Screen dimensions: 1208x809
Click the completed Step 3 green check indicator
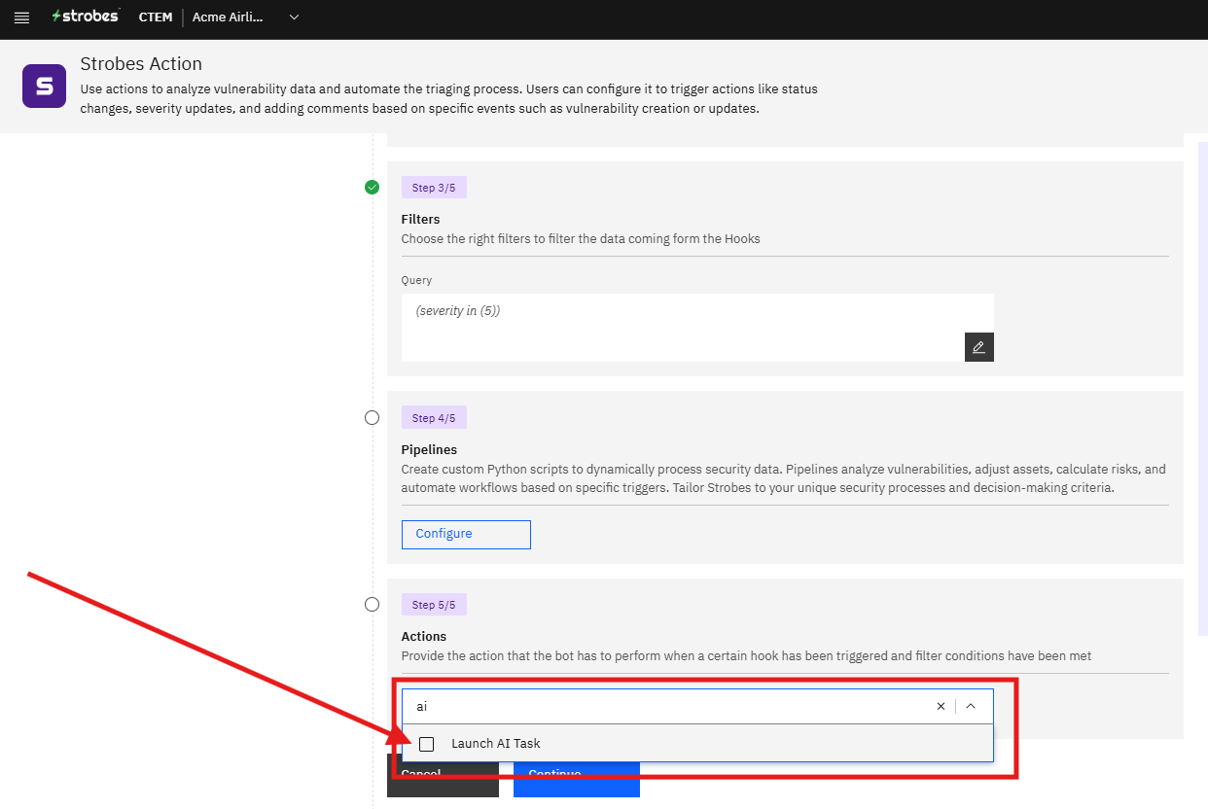click(372, 187)
